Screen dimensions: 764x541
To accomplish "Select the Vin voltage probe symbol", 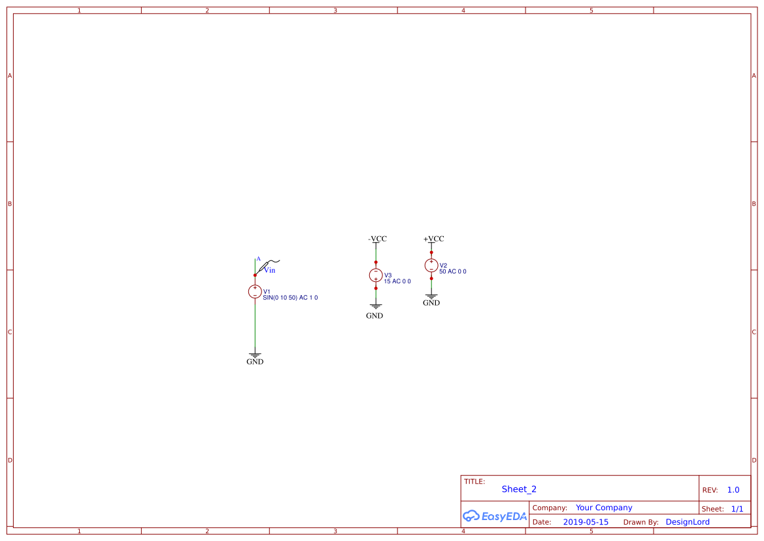I will click(x=269, y=262).
